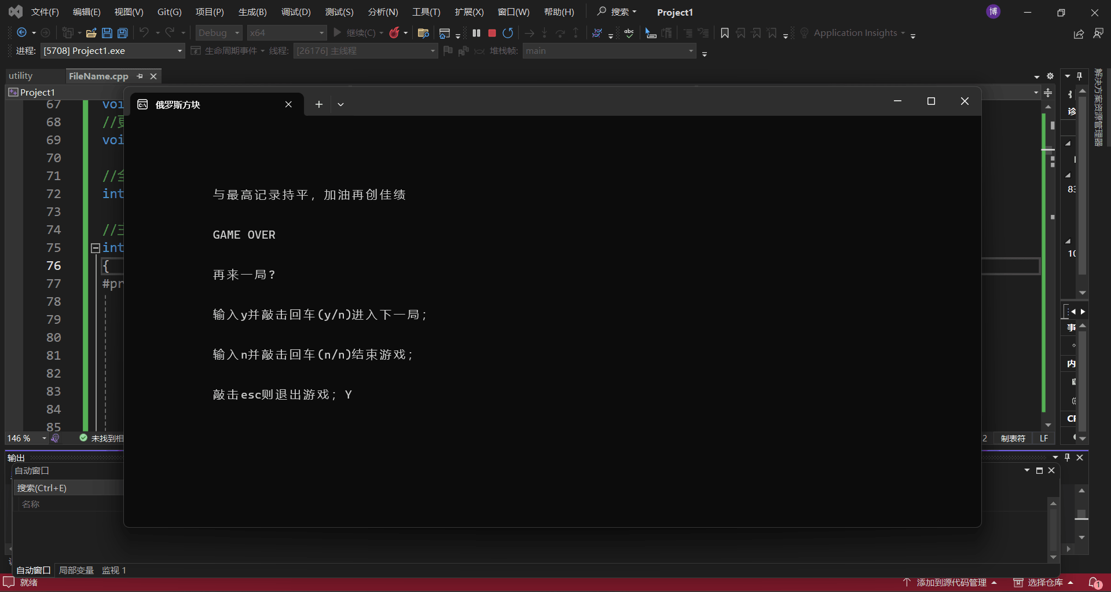Viewport: 1111px width, 592px height.
Task: Pin the 输出 panel with the pushpin
Action: (x=1068, y=458)
